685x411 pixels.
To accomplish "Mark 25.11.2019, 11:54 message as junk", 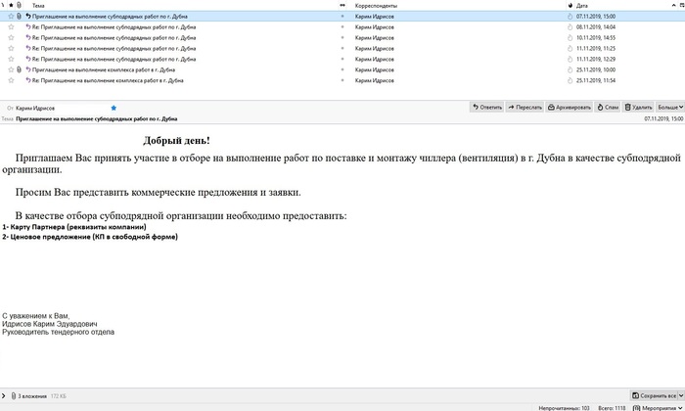I will 570,80.
